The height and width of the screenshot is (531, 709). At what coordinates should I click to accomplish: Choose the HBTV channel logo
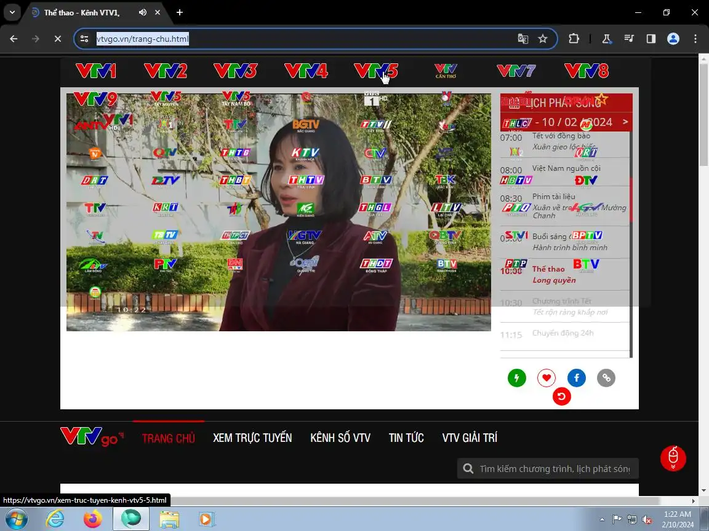(x=516, y=181)
